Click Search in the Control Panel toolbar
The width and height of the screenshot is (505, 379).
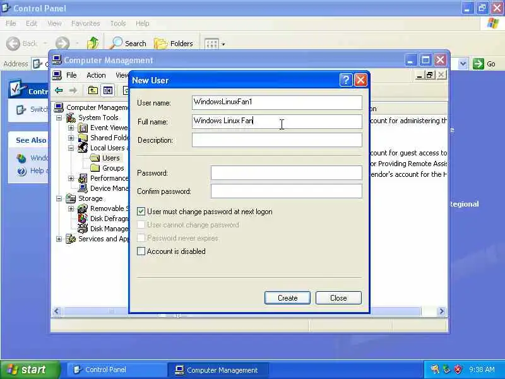click(x=128, y=43)
